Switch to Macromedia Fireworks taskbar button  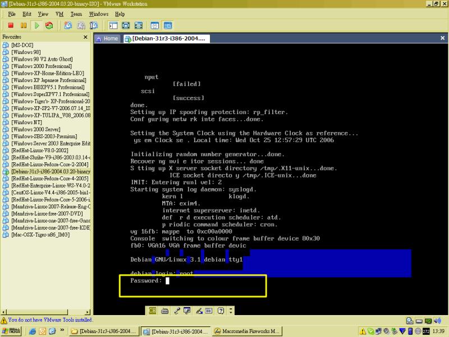(248, 331)
